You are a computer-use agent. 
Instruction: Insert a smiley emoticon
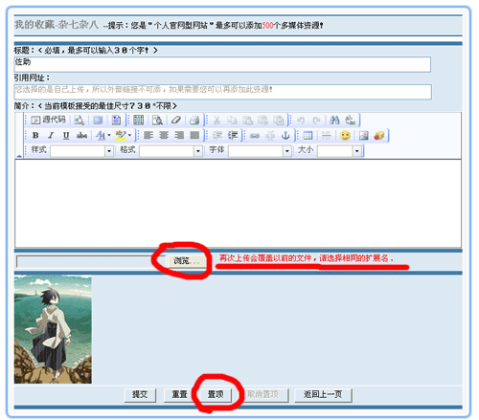[345, 136]
